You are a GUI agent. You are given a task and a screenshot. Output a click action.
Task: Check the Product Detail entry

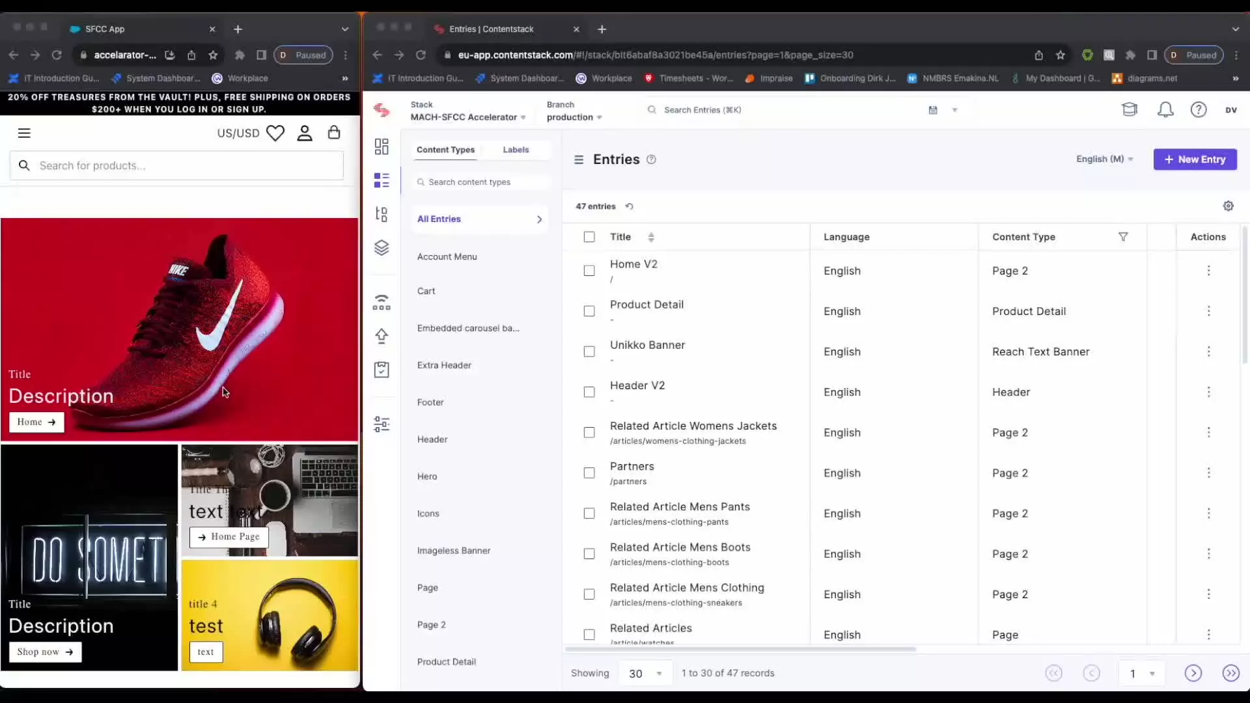point(589,311)
